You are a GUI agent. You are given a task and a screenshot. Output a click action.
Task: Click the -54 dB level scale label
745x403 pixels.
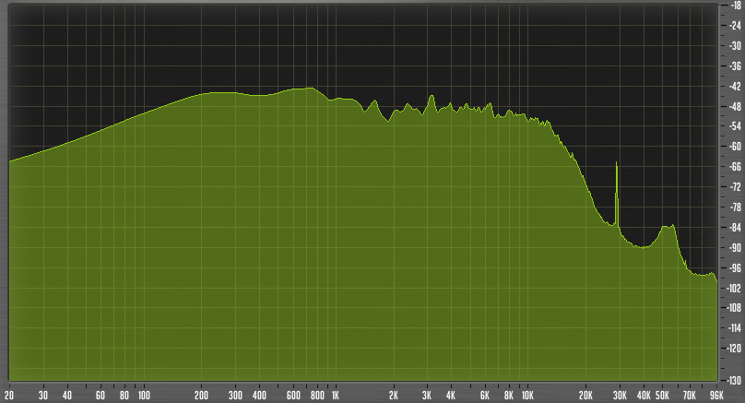[x=735, y=126]
